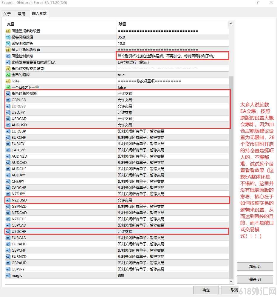Click the icon next to GBPJPY
277x297 pixels.
[x=8, y=269]
